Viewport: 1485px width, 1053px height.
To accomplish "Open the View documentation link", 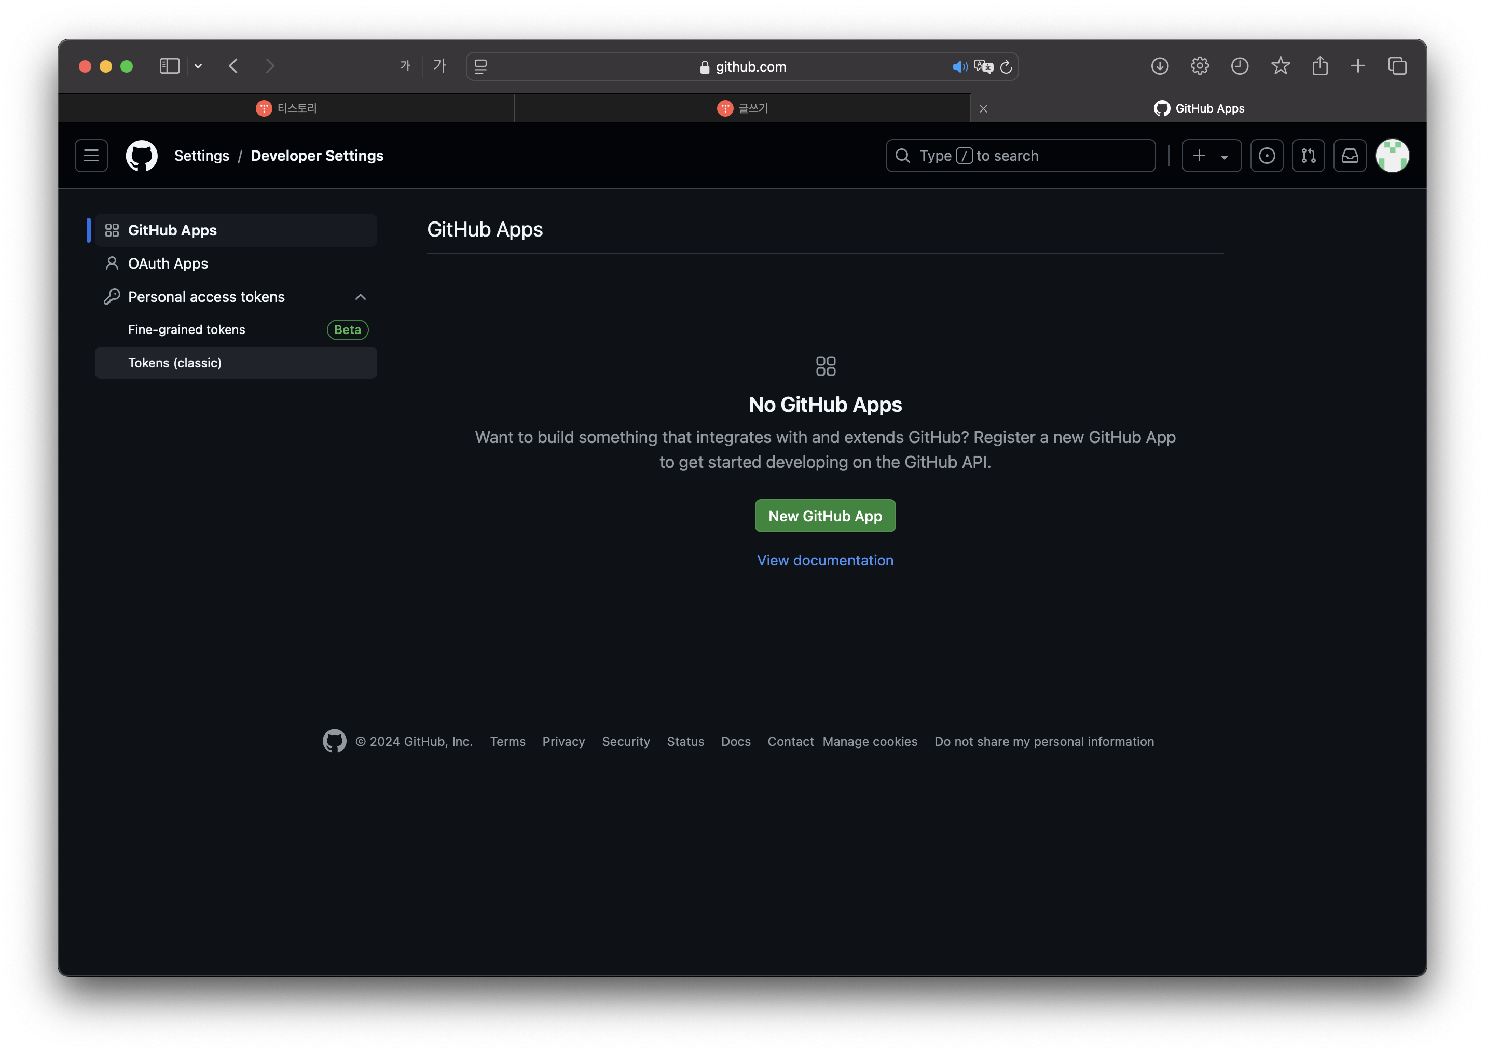I will (x=825, y=560).
